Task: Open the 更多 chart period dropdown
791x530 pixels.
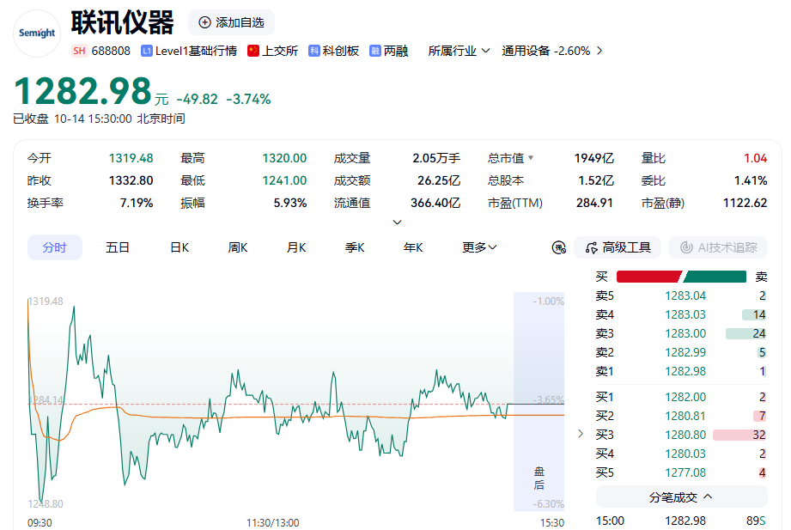Action: point(479,247)
